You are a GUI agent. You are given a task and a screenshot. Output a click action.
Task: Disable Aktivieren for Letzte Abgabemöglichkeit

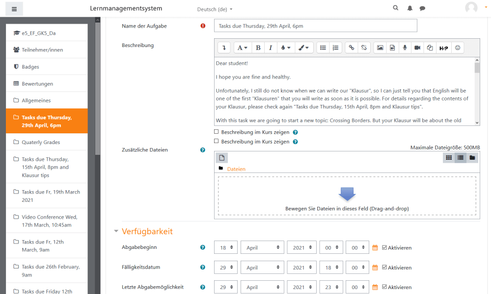[384, 287]
